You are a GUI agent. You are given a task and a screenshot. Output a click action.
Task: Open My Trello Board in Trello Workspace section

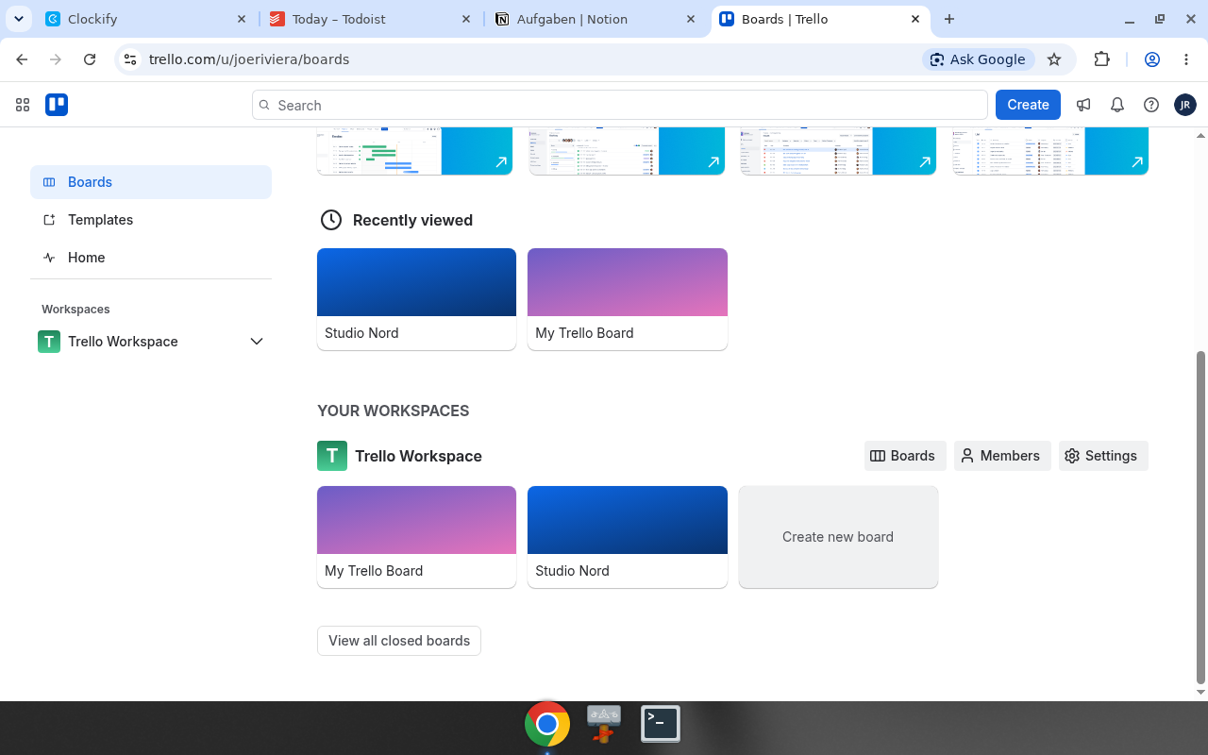click(416, 537)
